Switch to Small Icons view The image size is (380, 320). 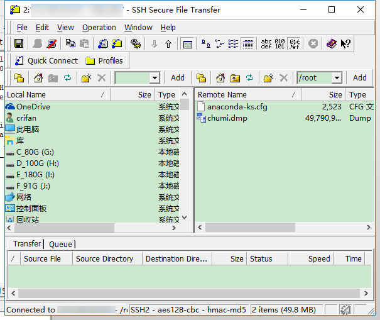(x=220, y=44)
